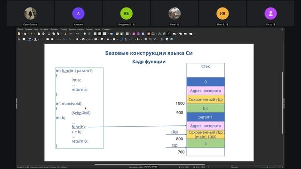Select the Insert Line tool
Image resolution: width=301 pixels, height=169 pixels.
43,39
